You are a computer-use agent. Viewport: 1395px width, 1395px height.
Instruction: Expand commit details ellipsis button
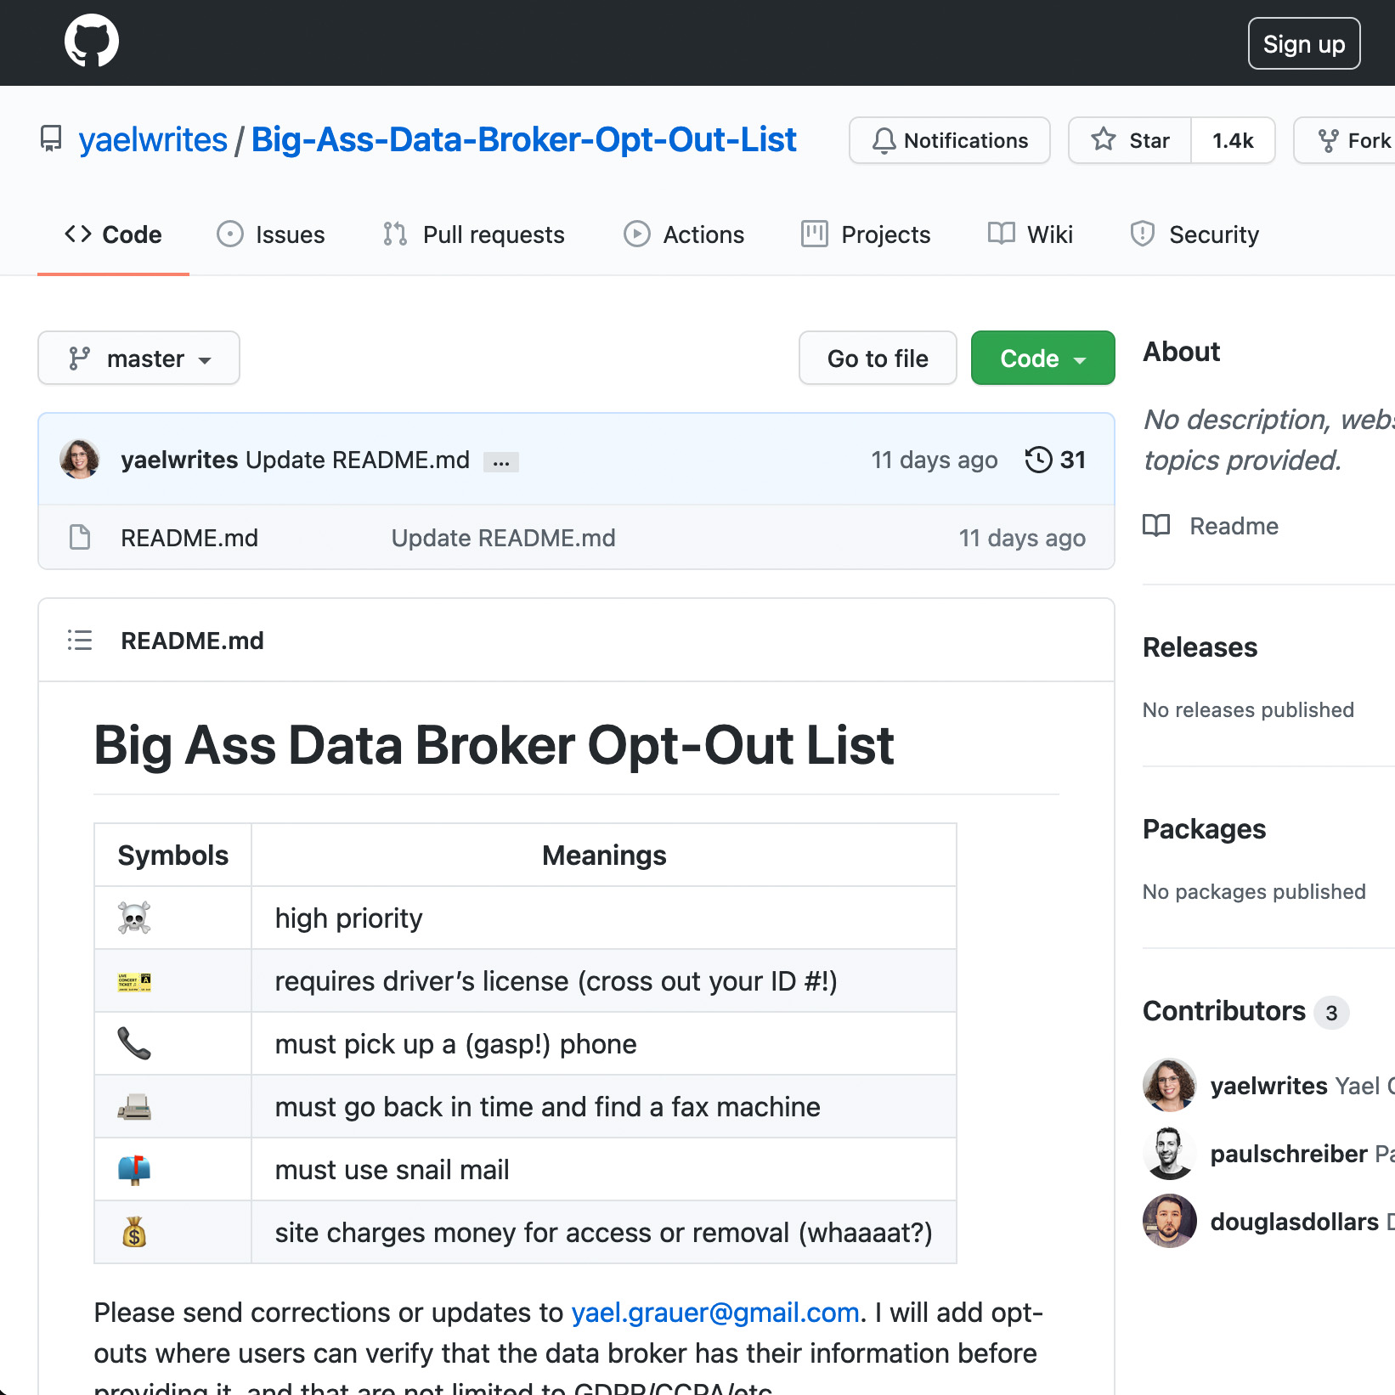click(x=501, y=461)
